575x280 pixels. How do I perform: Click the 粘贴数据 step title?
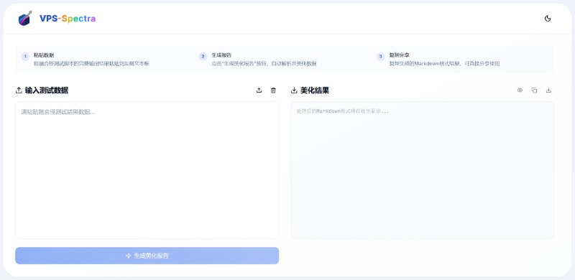(x=44, y=55)
